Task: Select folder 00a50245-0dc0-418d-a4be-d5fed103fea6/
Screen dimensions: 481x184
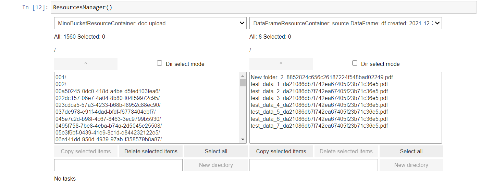Action: [147, 91]
